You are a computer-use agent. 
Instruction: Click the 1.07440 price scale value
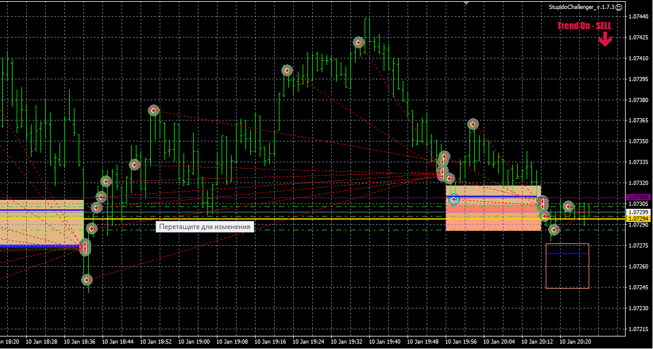click(x=639, y=17)
